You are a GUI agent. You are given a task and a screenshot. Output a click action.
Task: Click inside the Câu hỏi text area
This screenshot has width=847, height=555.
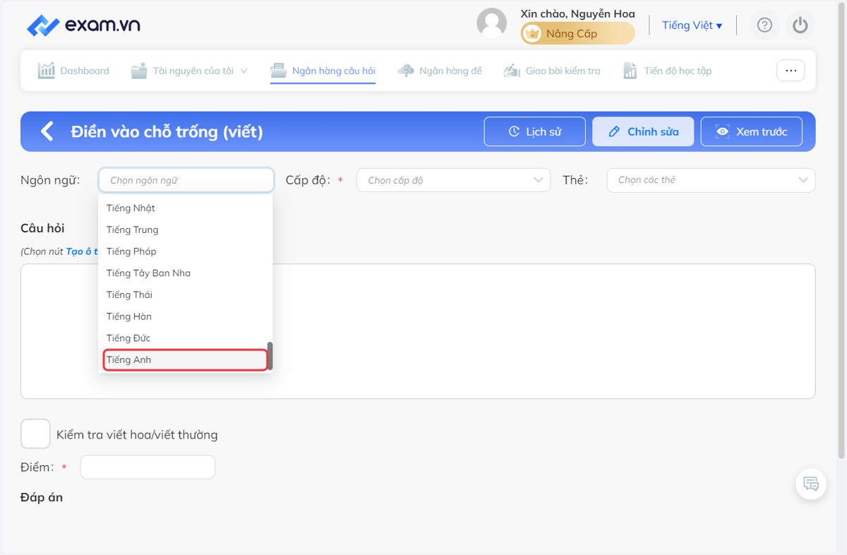tap(418, 331)
